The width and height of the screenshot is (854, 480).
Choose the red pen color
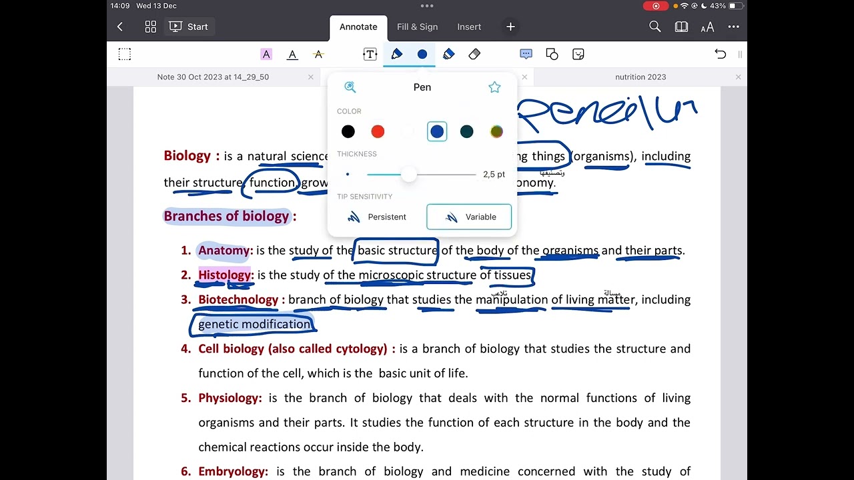tap(378, 131)
